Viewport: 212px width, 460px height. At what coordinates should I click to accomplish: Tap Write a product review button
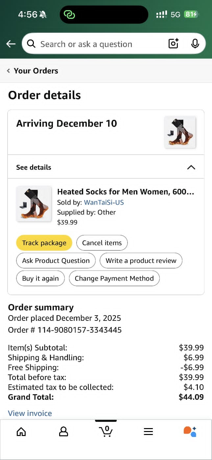[141, 261]
